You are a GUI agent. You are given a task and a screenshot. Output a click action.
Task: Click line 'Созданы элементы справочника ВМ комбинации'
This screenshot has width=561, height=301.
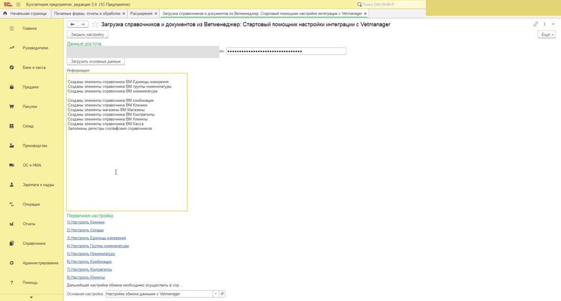111,100
